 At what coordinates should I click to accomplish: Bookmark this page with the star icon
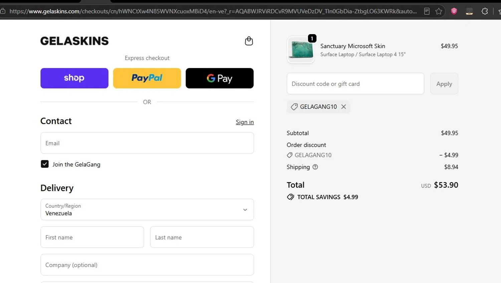point(439,11)
